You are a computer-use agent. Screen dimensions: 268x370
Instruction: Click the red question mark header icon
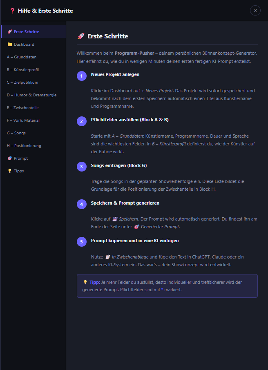pos(12,11)
